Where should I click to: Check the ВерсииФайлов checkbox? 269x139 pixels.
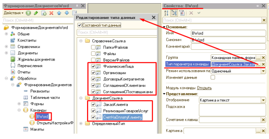pyautogui.click(x=93, y=60)
